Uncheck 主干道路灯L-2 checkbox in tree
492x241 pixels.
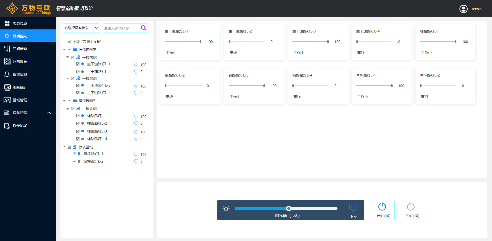pyautogui.click(x=78, y=72)
